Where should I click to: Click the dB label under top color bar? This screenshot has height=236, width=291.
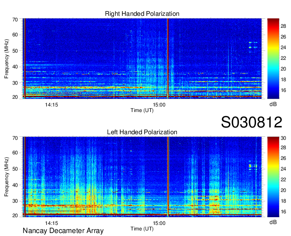[273, 104]
